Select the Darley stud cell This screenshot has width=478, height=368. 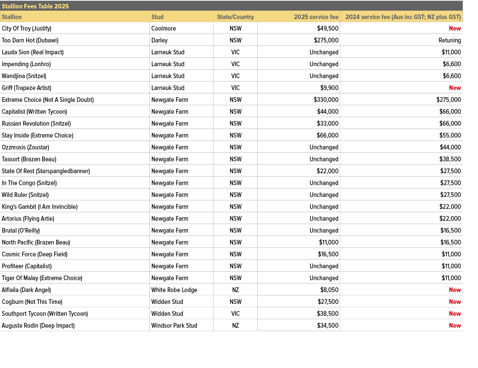[159, 40]
